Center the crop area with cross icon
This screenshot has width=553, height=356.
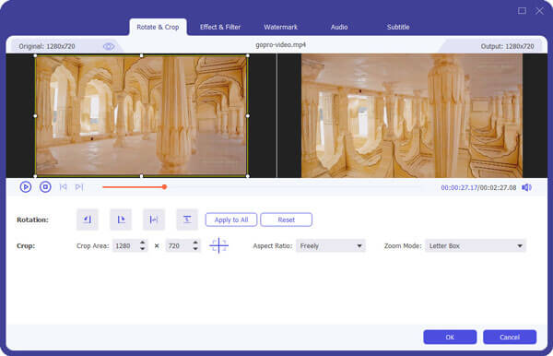coord(219,245)
